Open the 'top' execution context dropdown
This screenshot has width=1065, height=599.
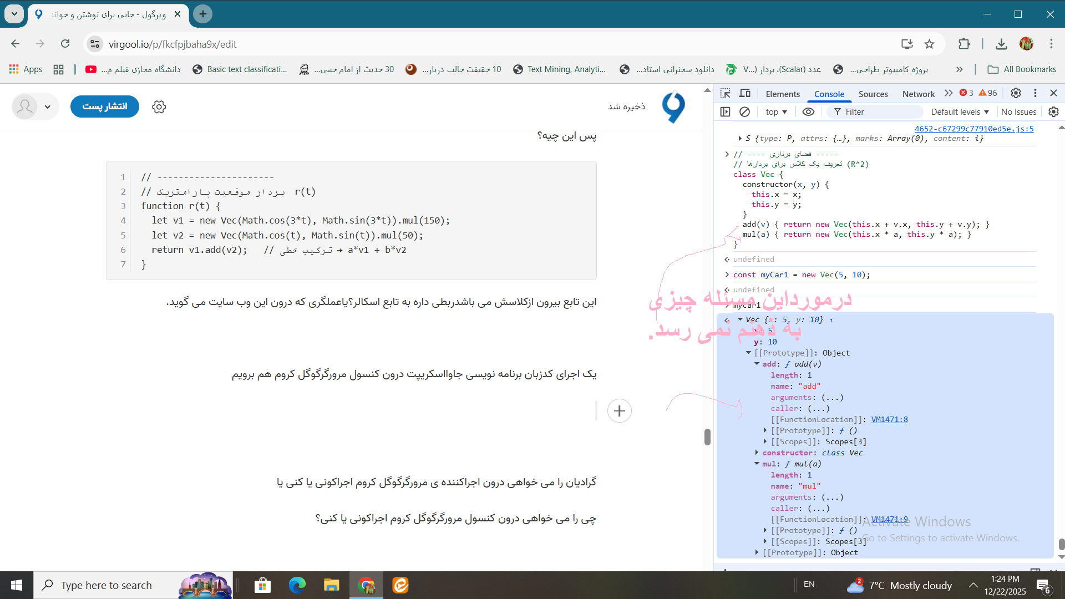(x=775, y=111)
